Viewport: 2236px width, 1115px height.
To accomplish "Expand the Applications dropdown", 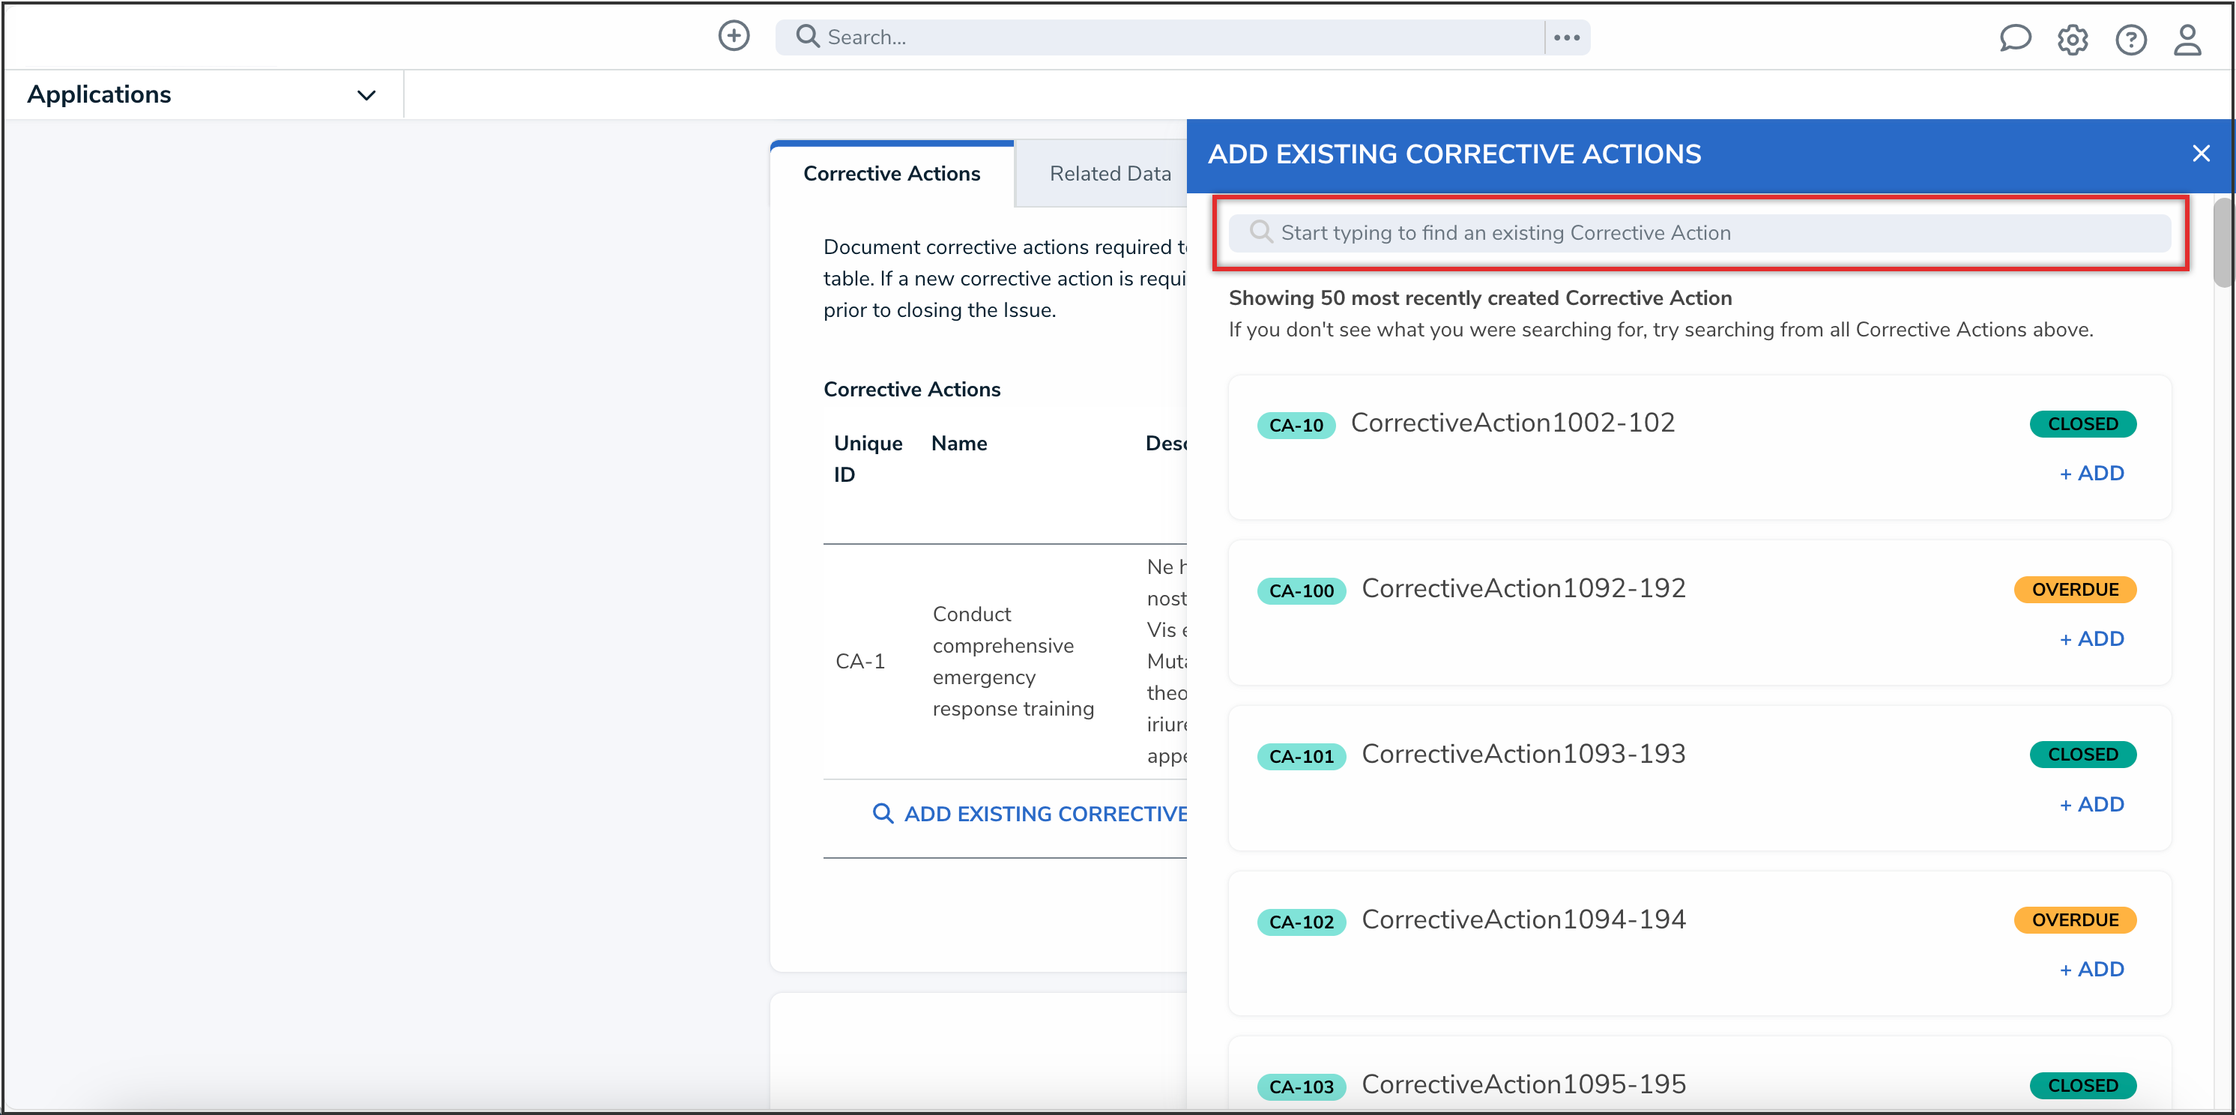I will coord(366,94).
